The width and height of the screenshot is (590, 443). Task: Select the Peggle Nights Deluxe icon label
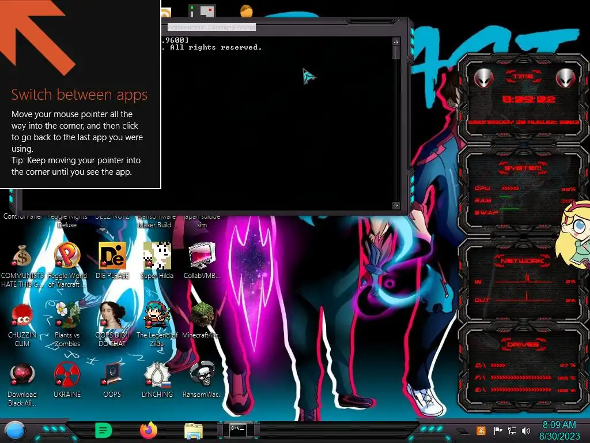point(67,221)
